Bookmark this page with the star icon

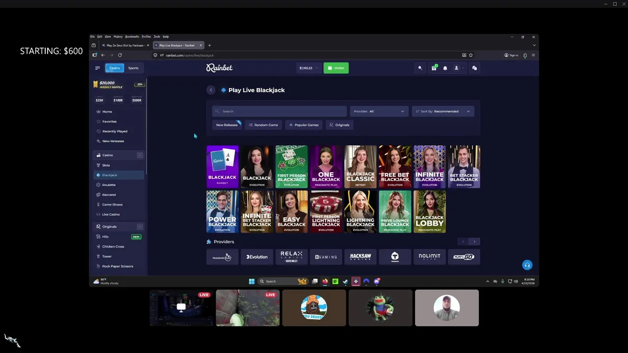pos(471,55)
